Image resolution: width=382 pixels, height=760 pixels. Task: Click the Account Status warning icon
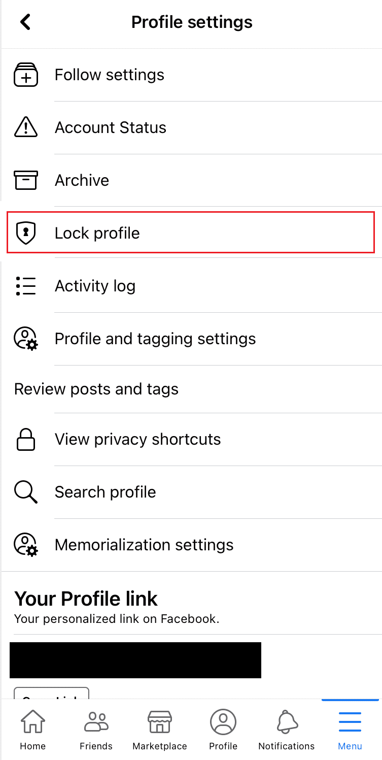pyautogui.click(x=25, y=127)
